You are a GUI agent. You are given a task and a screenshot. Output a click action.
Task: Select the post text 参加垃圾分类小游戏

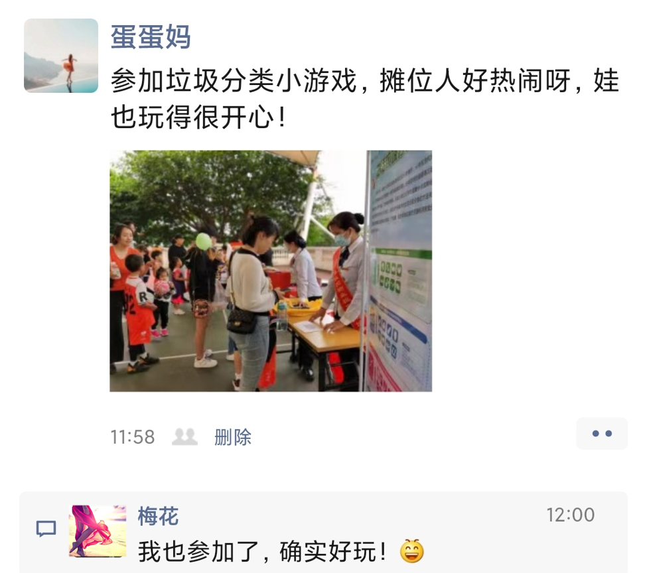[x=234, y=80]
